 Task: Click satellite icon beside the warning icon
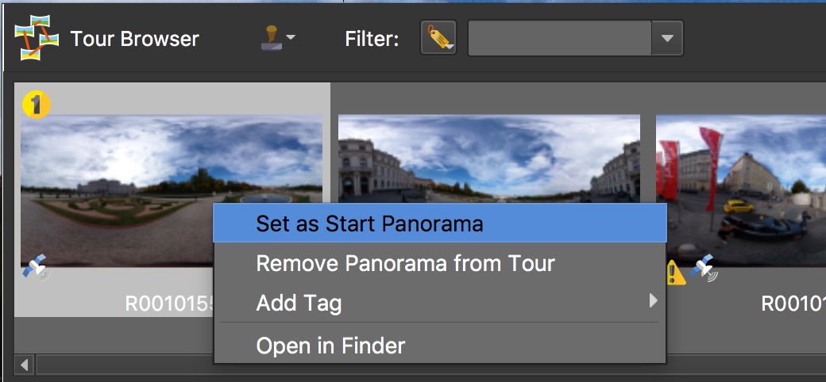pos(703,270)
